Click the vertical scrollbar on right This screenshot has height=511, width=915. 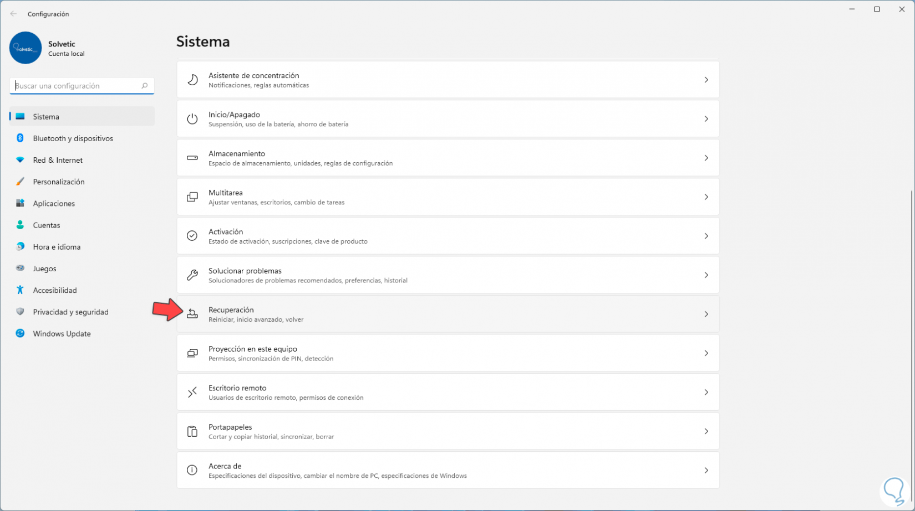tap(911, 332)
